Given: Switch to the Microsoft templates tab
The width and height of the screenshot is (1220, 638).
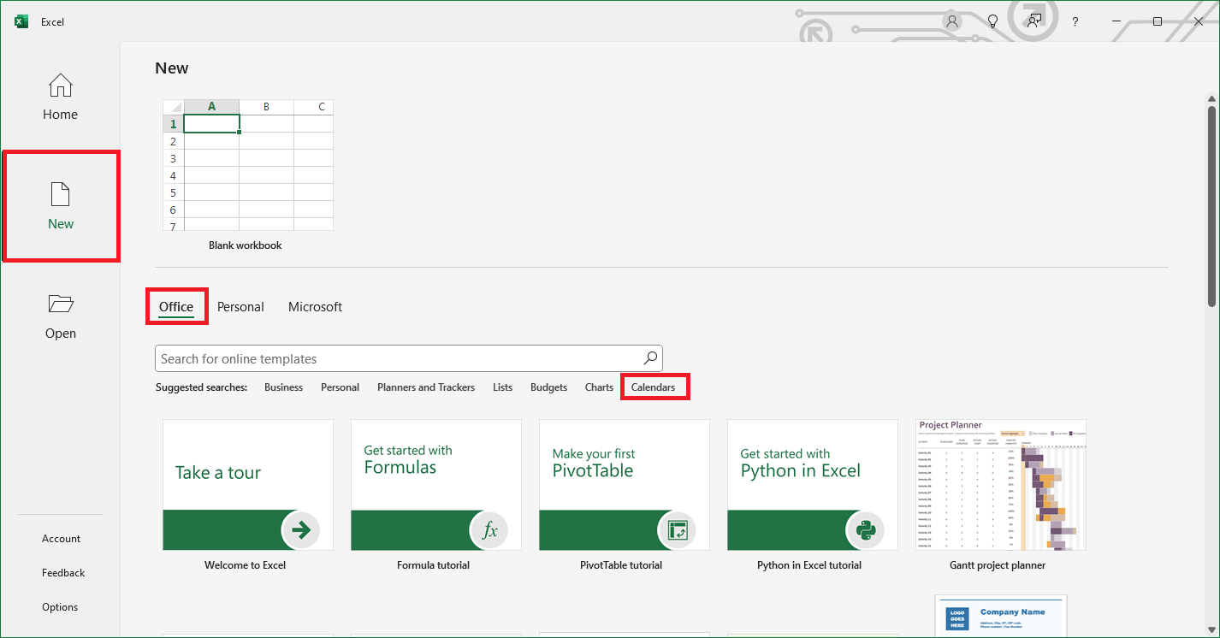Looking at the screenshot, I should click(x=315, y=307).
